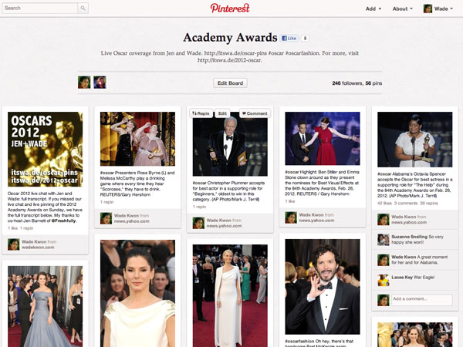
Task: Click '3 comments' on Octavia Spencer pin
Action: pyautogui.click(x=406, y=204)
